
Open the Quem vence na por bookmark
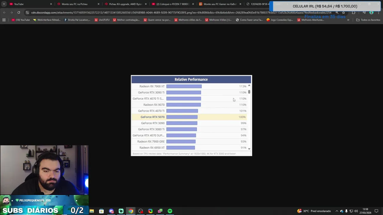click(157, 20)
